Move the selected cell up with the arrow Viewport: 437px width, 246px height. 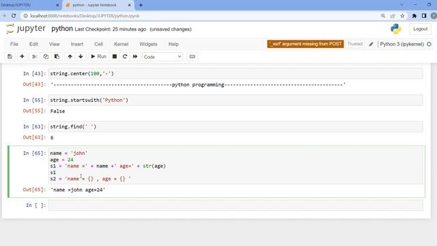coord(70,57)
